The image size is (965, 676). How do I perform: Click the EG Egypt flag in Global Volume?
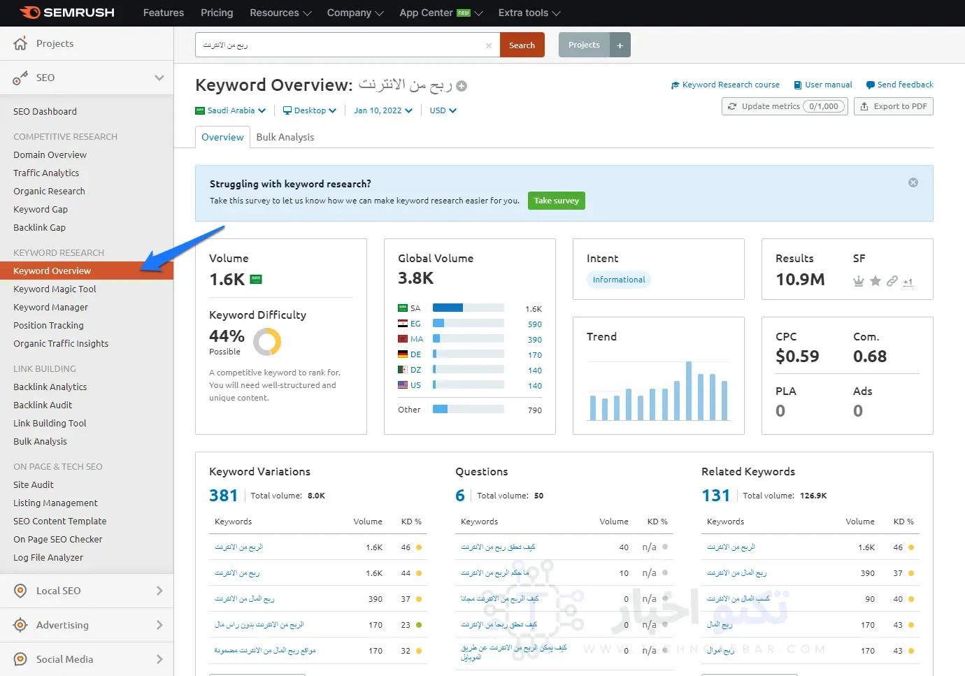coord(403,324)
